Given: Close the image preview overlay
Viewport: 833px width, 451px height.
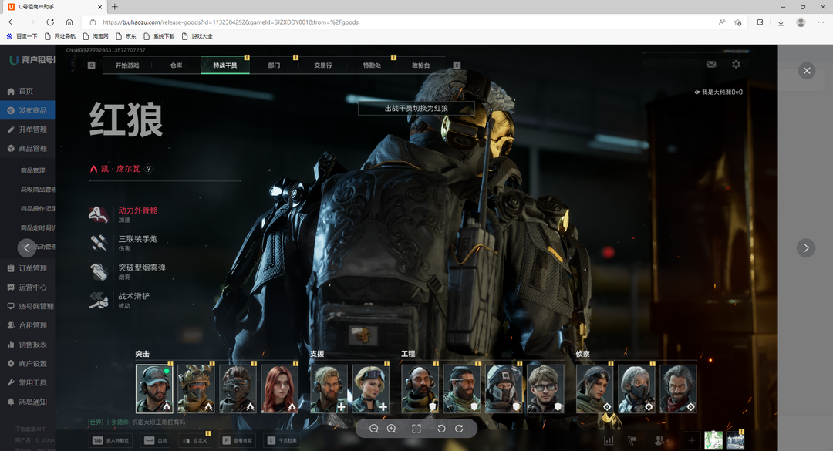Looking at the screenshot, I should click(x=807, y=71).
